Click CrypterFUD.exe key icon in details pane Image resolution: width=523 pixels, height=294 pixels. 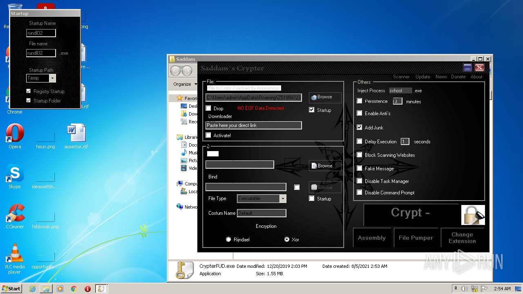[184, 270]
